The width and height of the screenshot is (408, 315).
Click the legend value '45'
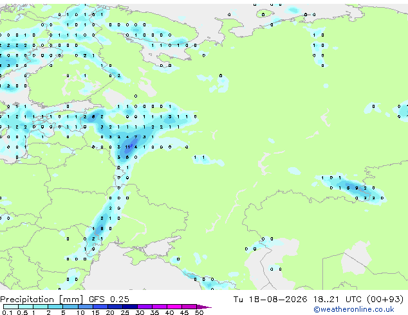click(x=184, y=312)
